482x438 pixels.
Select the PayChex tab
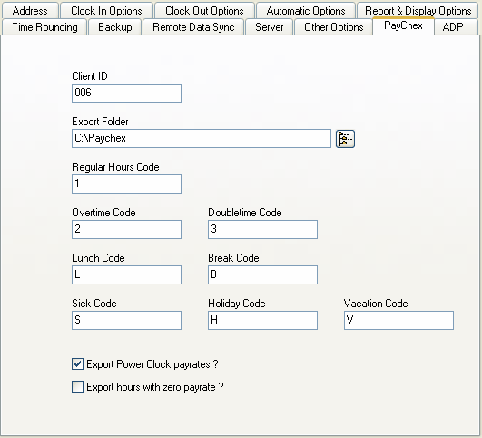pos(403,25)
